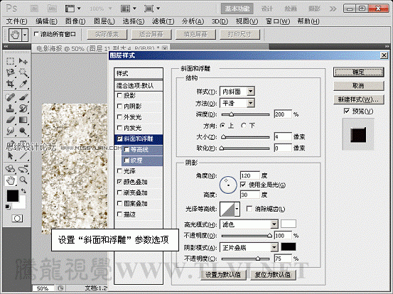Enable the 投影 drop shadow checkbox
The width and height of the screenshot is (393, 294).
click(x=119, y=95)
